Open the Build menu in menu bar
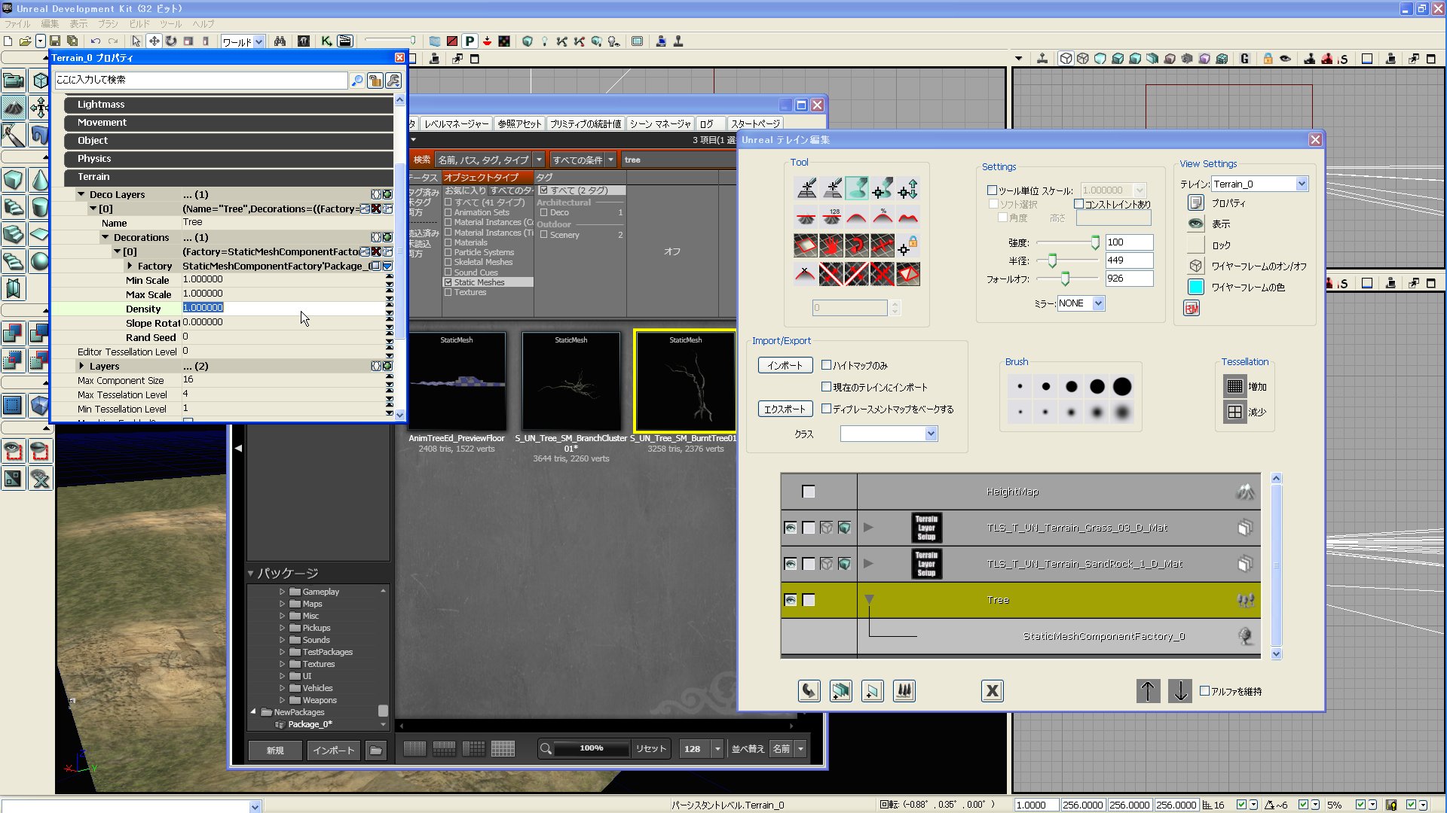This screenshot has height=813, width=1447. [x=139, y=24]
